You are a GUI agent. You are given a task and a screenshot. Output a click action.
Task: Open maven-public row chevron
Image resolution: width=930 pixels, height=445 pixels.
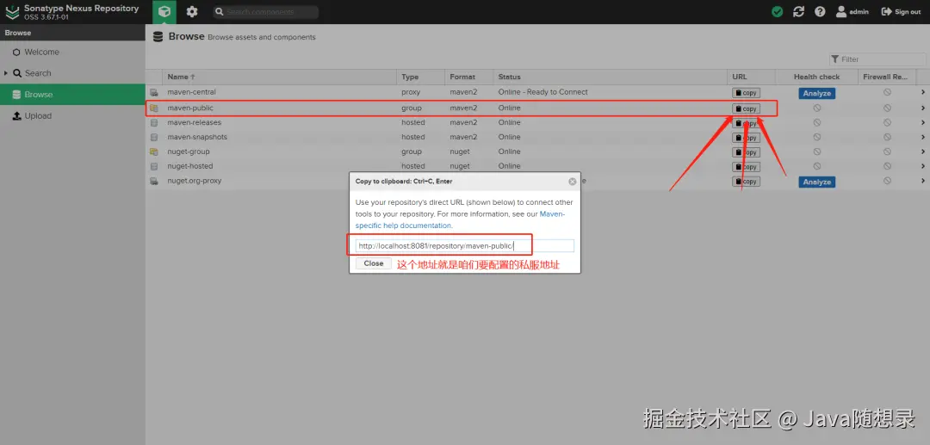[923, 108]
